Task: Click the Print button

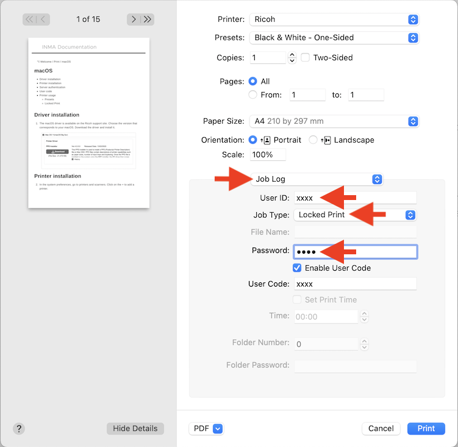Action: point(426,429)
